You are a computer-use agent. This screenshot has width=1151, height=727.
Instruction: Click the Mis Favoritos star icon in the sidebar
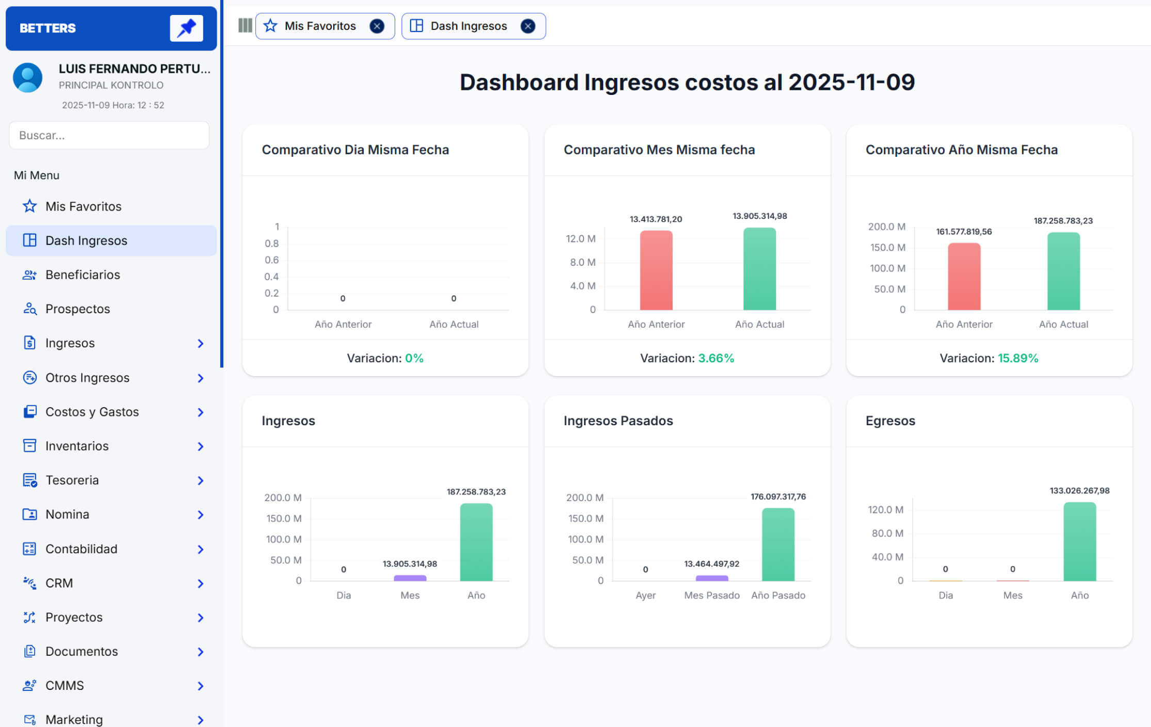(x=29, y=206)
